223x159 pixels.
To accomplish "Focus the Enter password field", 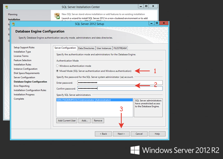I will (x=120, y=83).
